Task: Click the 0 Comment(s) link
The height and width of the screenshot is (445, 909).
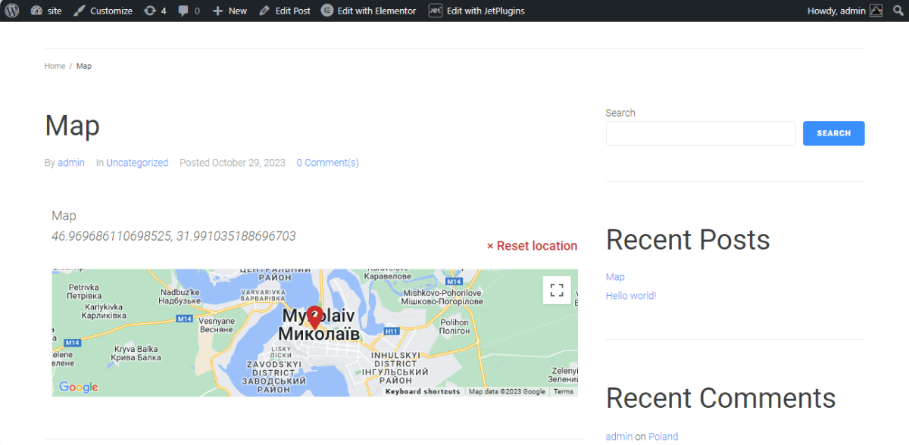Action: coord(327,163)
